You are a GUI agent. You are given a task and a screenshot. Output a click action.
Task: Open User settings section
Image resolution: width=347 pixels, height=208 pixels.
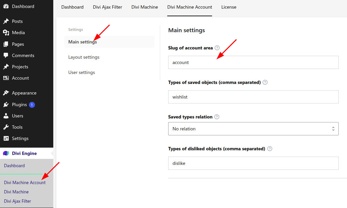point(82,73)
